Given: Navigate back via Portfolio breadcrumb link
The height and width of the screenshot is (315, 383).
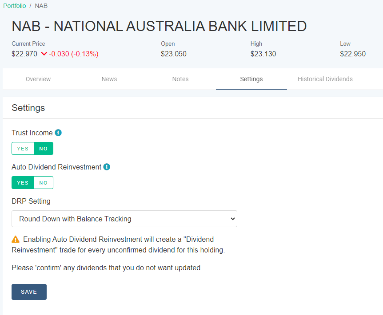Looking at the screenshot, I should 15,6.
